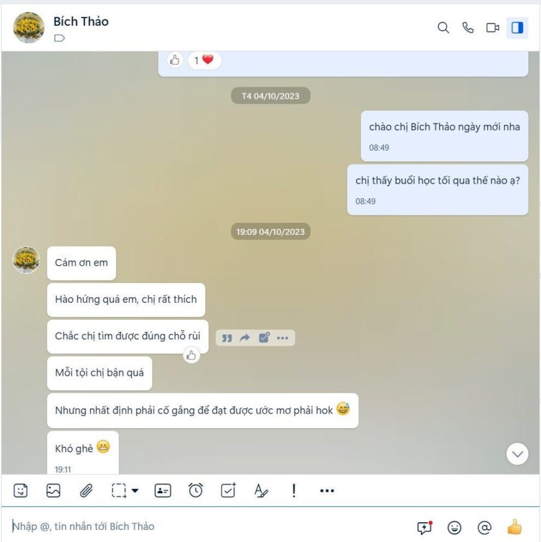Capture a screenshot with the dashed-square tool
Image resolution: width=541 pixels, height=542 pixels.
point(119,490)
